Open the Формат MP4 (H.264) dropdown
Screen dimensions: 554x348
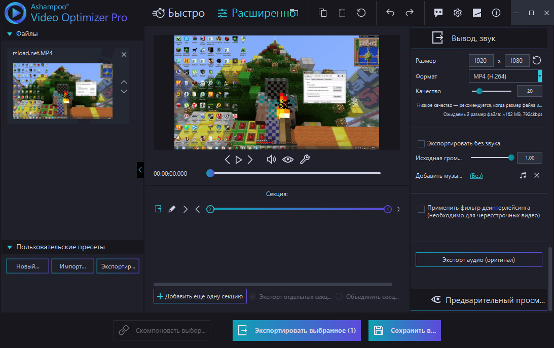[505, 76]
